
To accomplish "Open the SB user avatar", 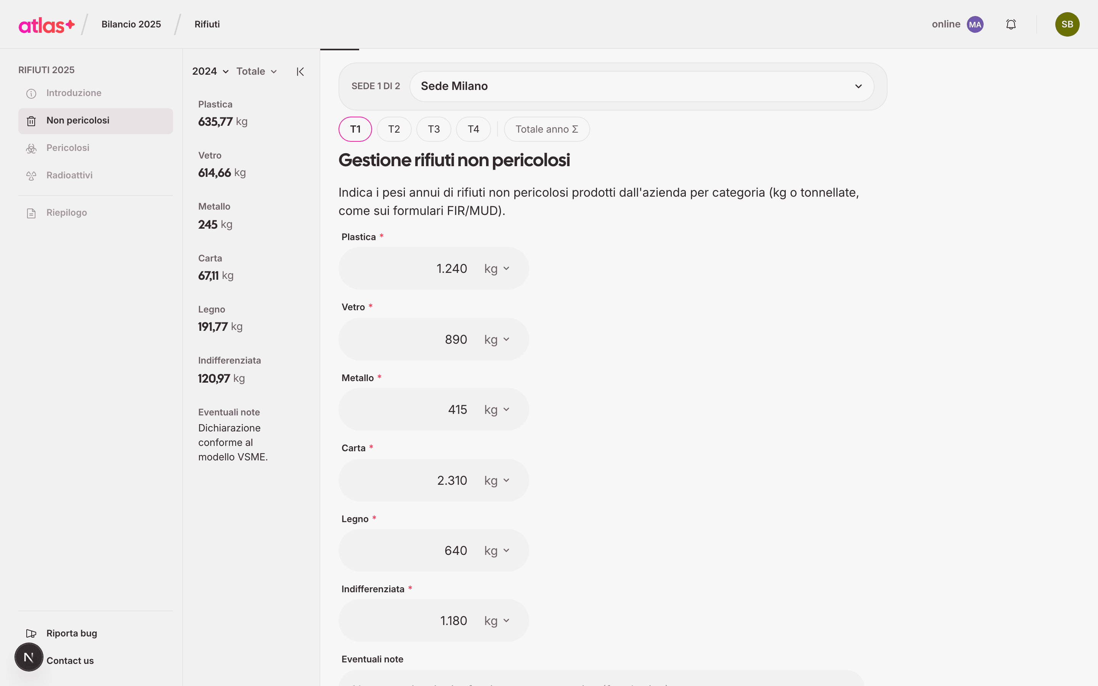I will click(1067, 24).
